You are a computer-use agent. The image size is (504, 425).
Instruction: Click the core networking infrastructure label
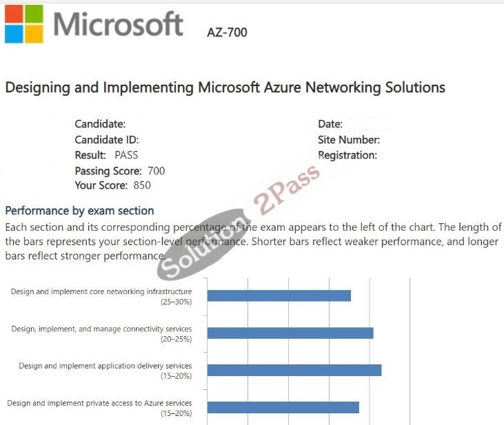[101, 296]
